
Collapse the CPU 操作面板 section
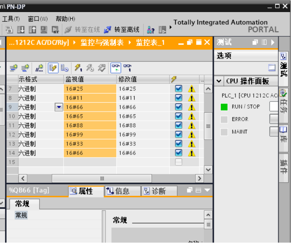tap(219, 81)
